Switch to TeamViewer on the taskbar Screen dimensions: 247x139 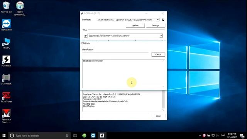[x=93, y=136]
